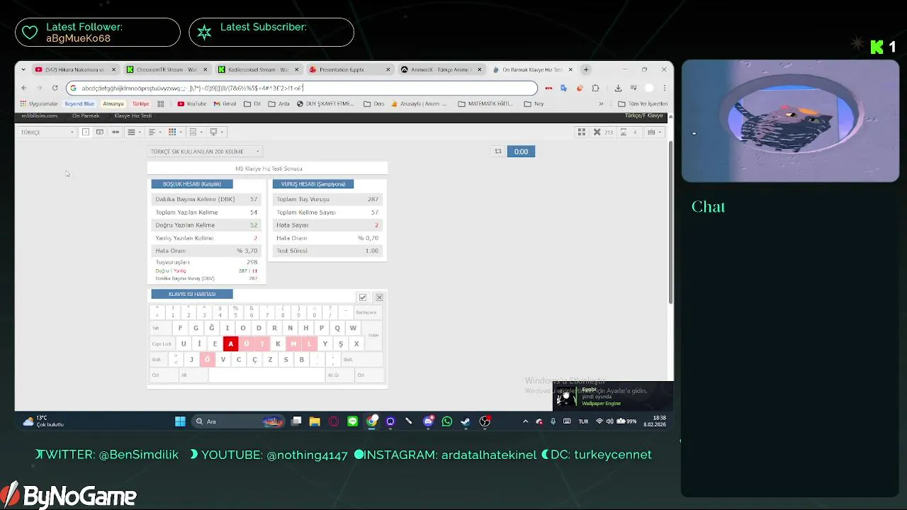Open the text alignment dropdown in site toolbar
This screenshot has height=510, width=907.
[154, 132]
